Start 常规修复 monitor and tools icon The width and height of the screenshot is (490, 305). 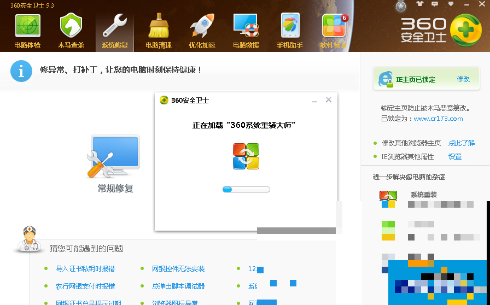pos(113,156)
